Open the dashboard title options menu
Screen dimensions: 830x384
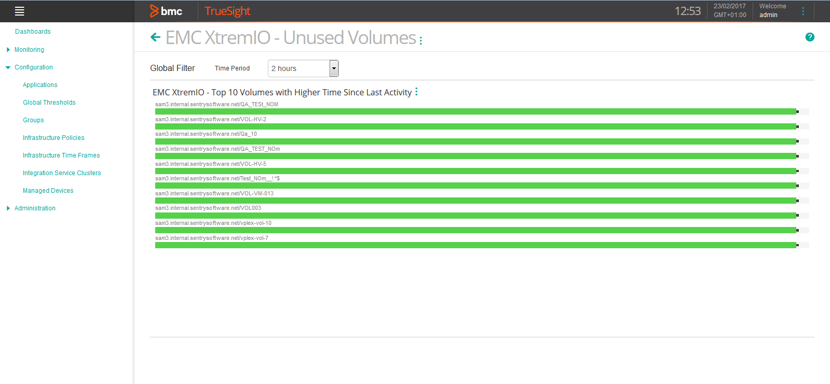[x=420, y=40]
